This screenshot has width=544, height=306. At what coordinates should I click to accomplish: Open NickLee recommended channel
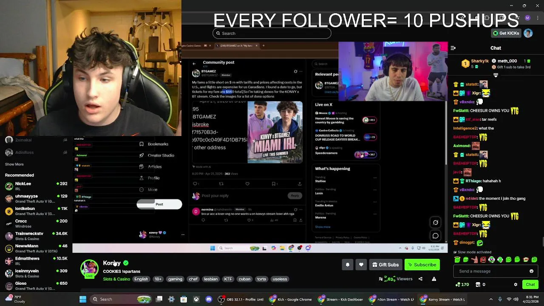pos(36,186)
